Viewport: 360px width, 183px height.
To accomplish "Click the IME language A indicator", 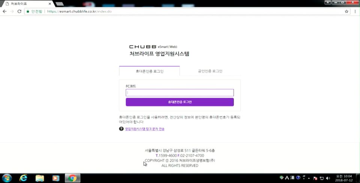I will pos(287,178).
